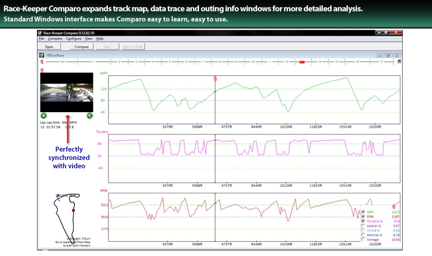The height and width of the screenshot is (256, 432).
Task: Click the red dot on the track map
Action: (x=73, y=211)
